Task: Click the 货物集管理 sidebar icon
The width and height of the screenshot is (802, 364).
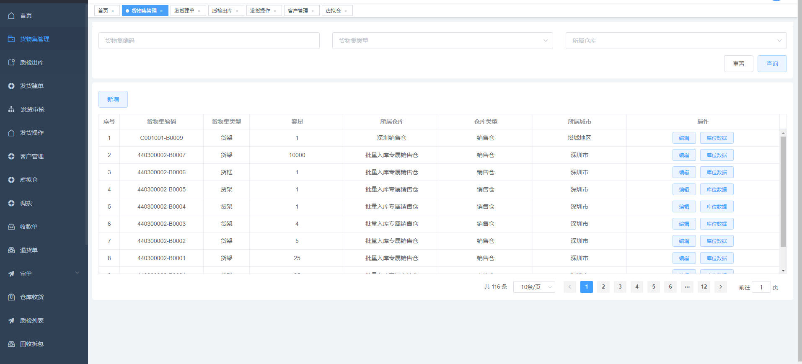Action: 11,39
